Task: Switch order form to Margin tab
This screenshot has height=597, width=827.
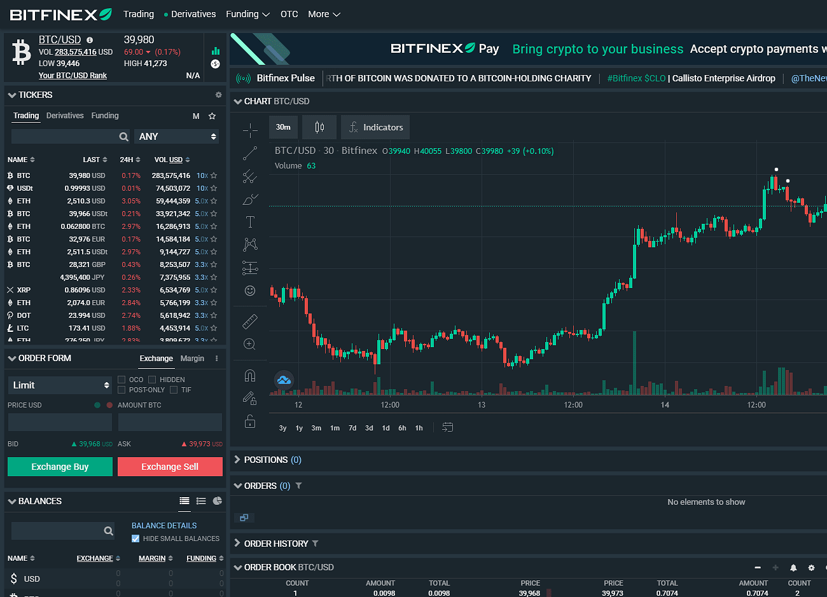Action: click(192, 359)
